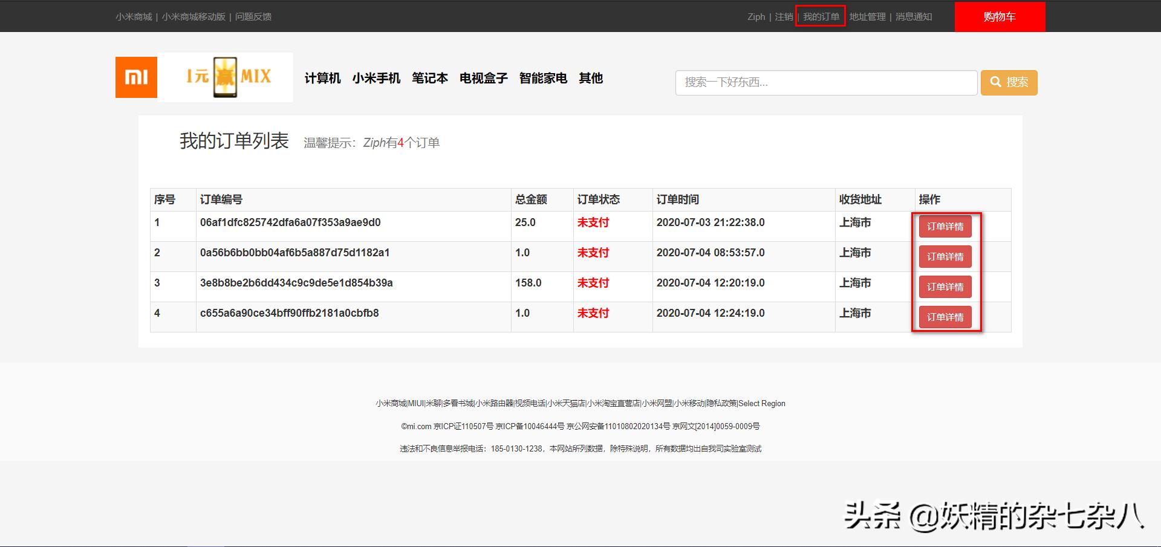Open the 问题反馈 feedback page
Screen dimensions: 1161x547
point(254,16)
